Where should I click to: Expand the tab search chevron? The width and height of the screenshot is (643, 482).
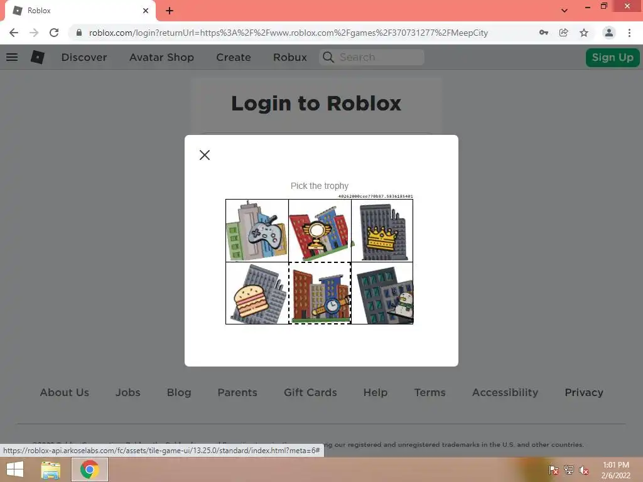pos(565,11)
